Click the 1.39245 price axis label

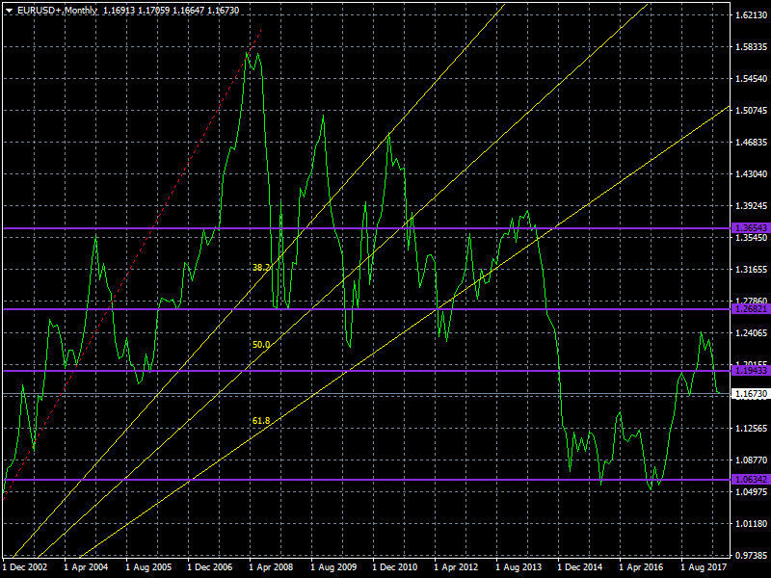tap(751, 206)
